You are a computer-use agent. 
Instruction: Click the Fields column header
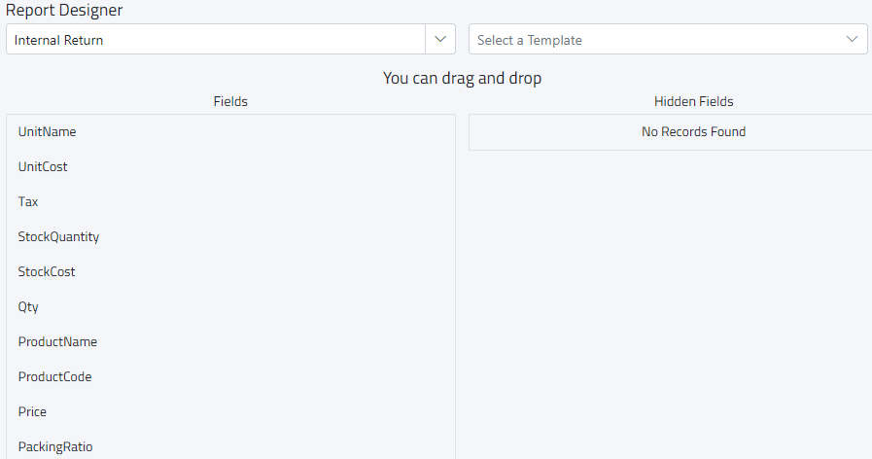[x=230, y=101]
